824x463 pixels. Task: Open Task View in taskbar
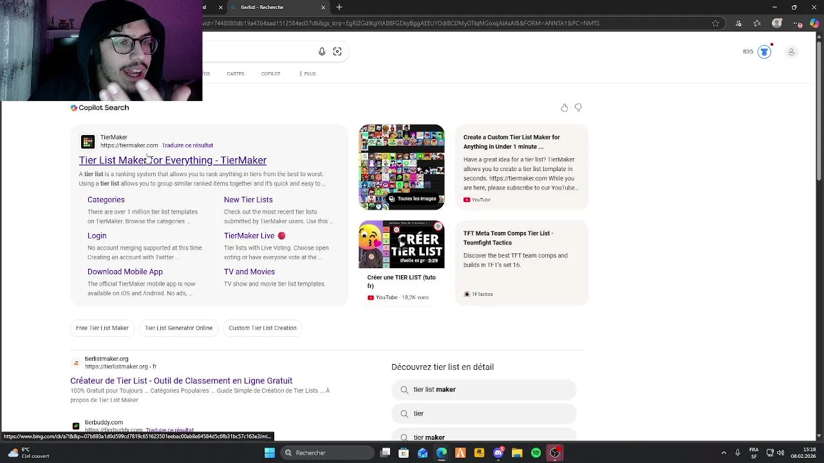coord(385,453)
